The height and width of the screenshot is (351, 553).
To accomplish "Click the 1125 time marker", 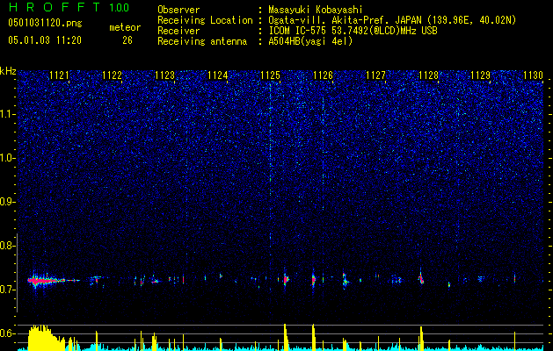I will pyautogui.click(x=270, y=75).
